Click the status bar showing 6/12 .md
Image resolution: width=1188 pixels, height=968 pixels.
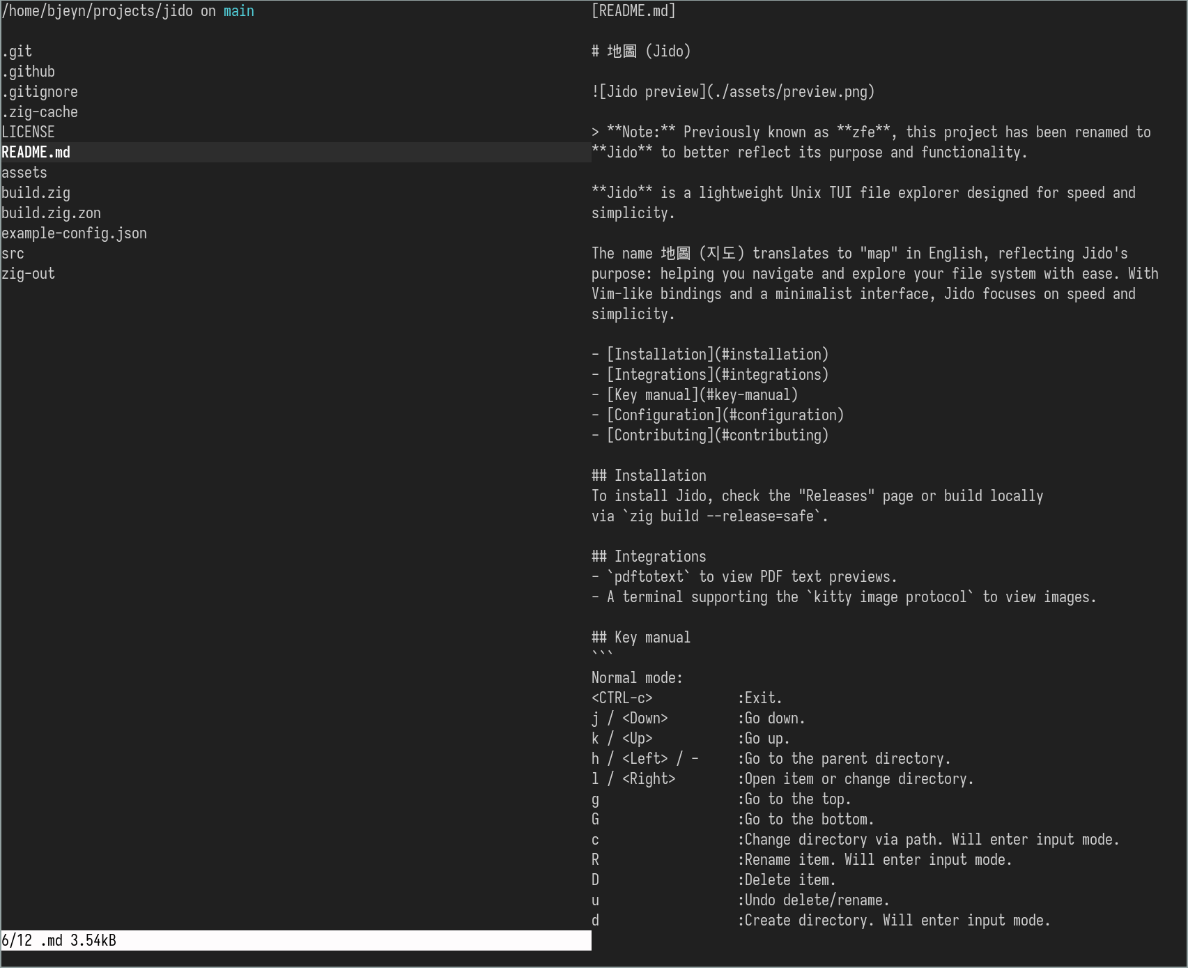59,940
